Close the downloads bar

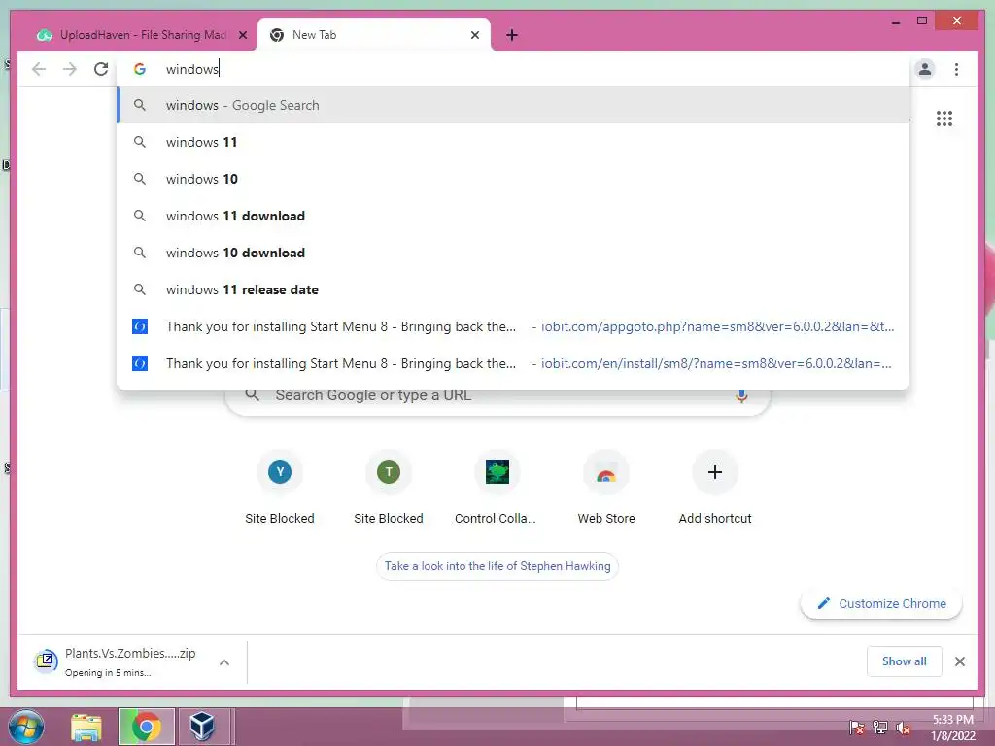tap(959, 661)
